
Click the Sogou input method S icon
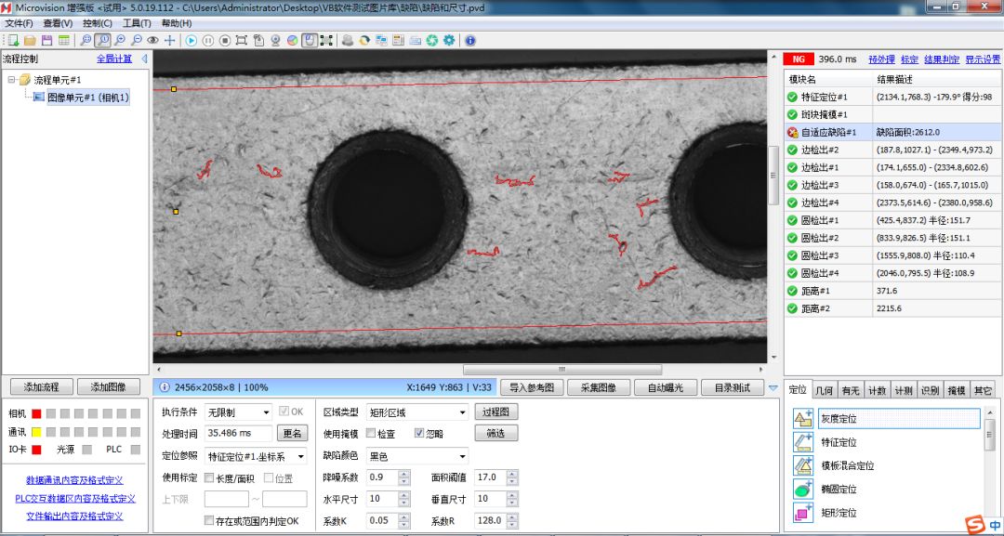[x=975, y=526]
